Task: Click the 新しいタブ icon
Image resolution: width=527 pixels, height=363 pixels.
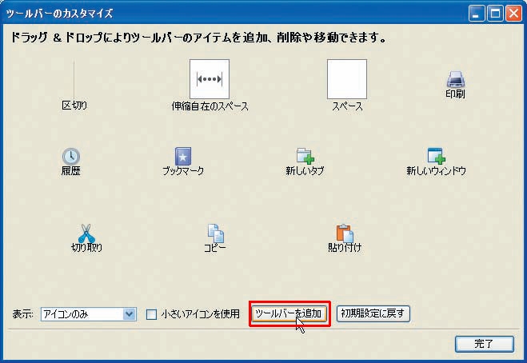Action: pos(305,156)
